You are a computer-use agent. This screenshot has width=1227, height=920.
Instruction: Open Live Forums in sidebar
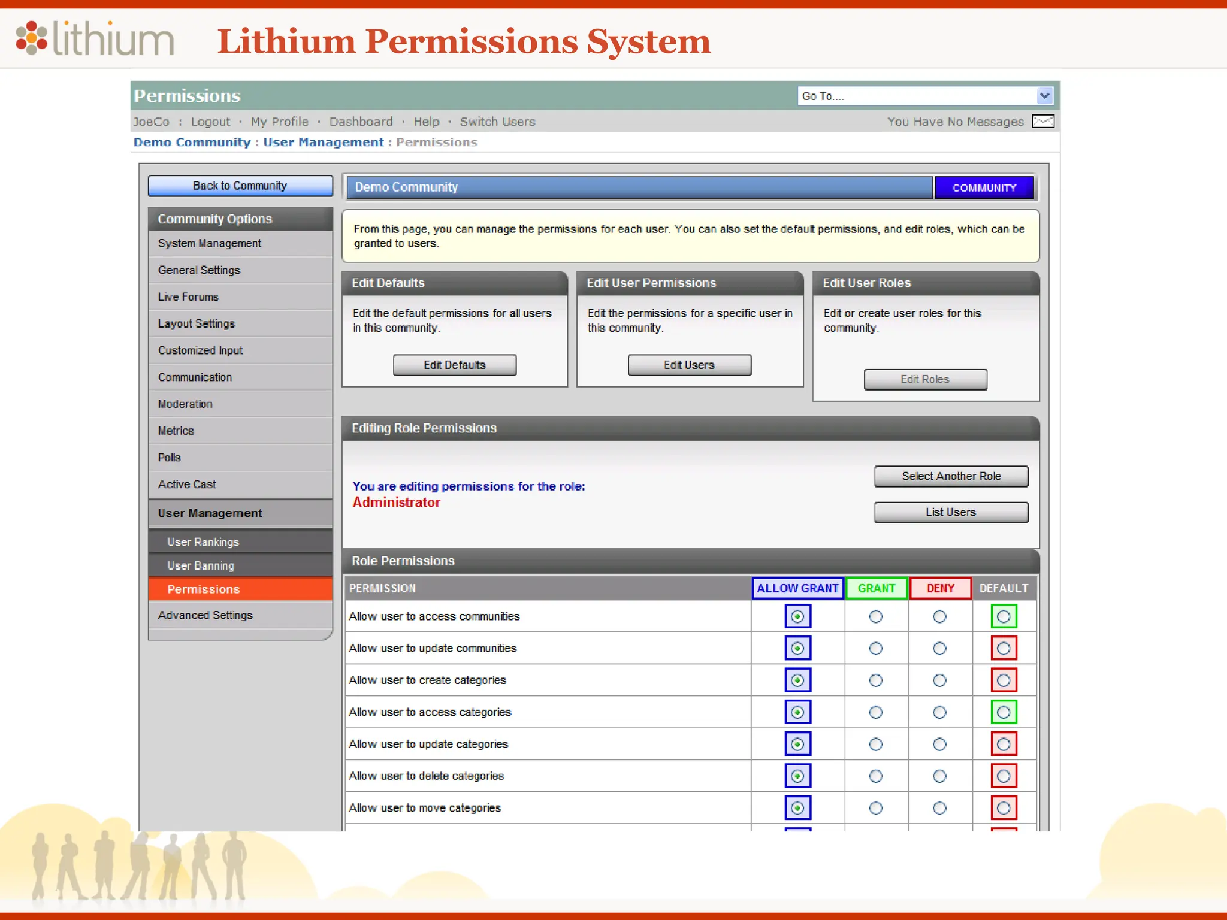[240, 297]
